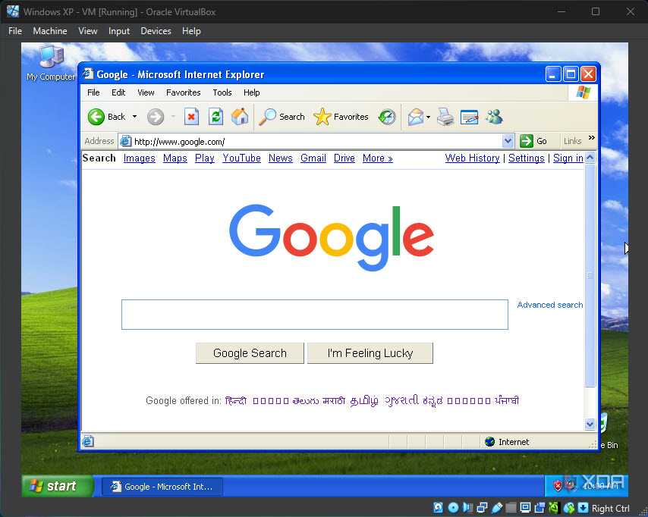Click the Google Search button

pyautogui.click(x=250, y=353)
